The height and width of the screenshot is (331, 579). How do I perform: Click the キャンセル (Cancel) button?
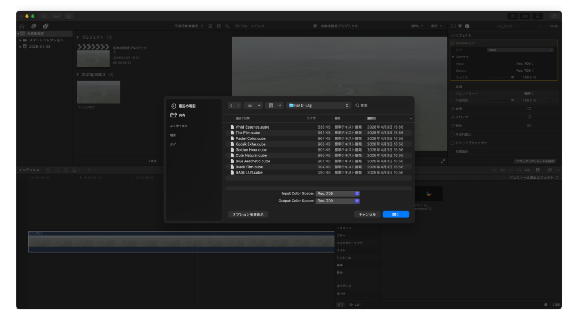pos(367,214)
